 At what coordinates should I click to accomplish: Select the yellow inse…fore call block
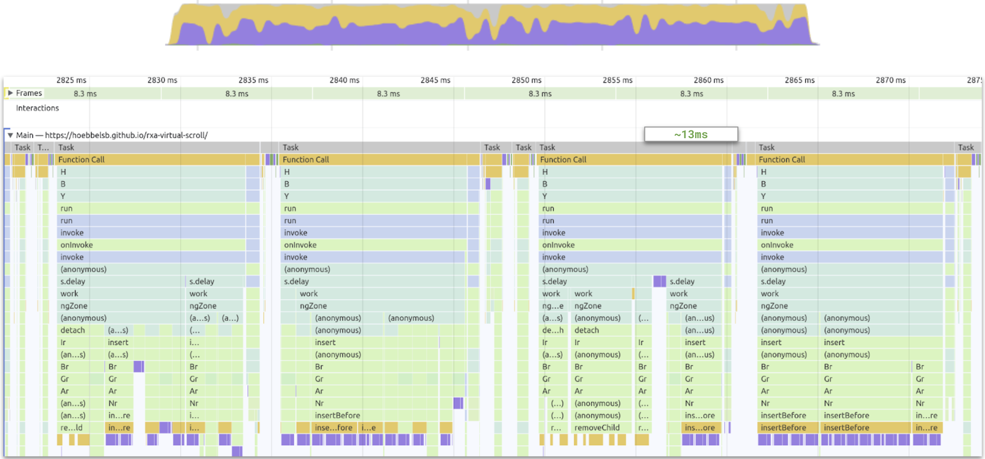point(334,427)
